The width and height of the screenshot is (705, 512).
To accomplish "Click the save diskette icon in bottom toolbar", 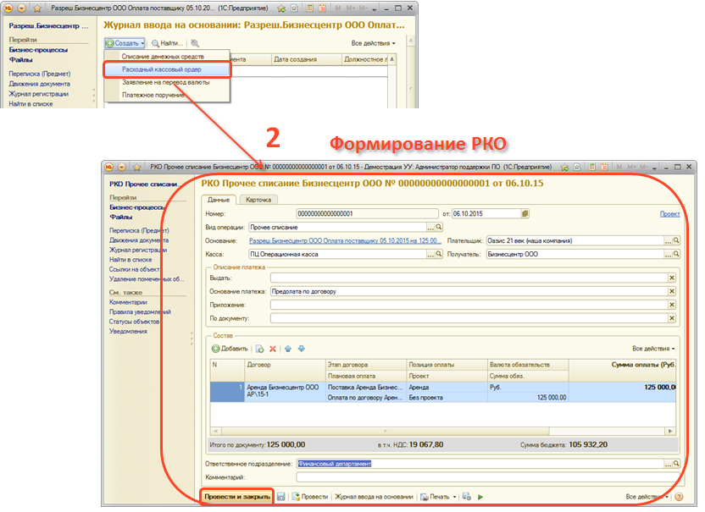I will click(x=280, y=497).
